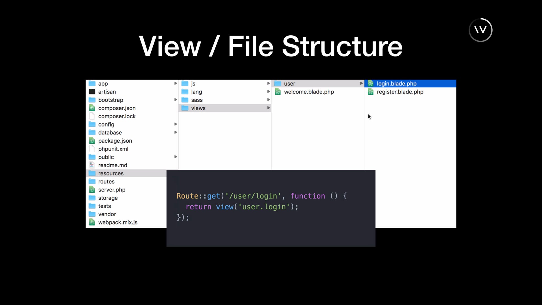Click the views folder icon
Image resolution: width=542 pixels, height=305 pixels.
(185, 108)
